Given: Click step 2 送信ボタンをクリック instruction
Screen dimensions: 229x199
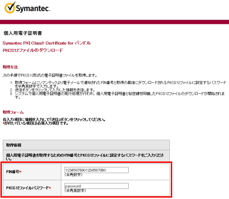Looking at the screenshot, I should pyautogui.click(x=55, y=90).
